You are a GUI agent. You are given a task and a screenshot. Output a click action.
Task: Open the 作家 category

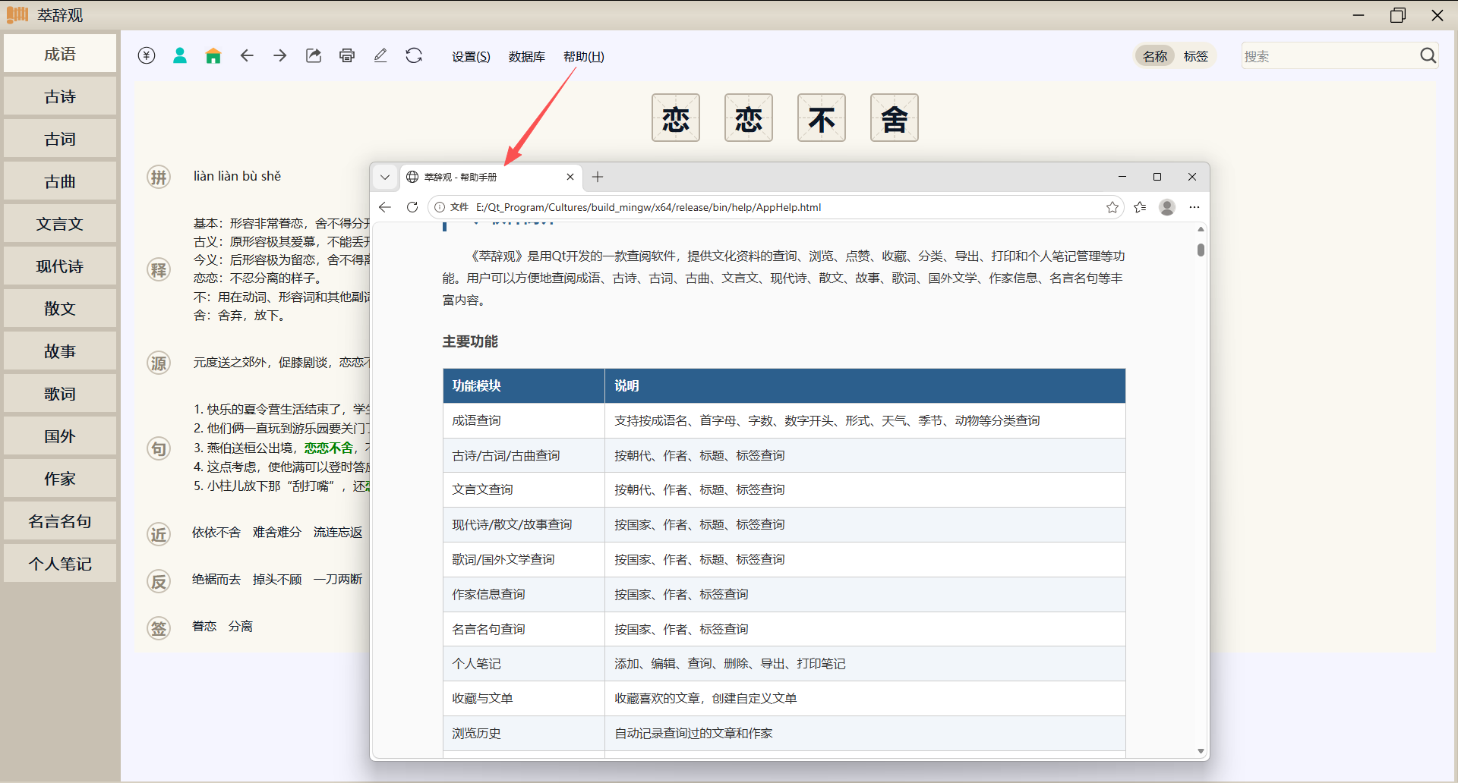pos(60,479)
